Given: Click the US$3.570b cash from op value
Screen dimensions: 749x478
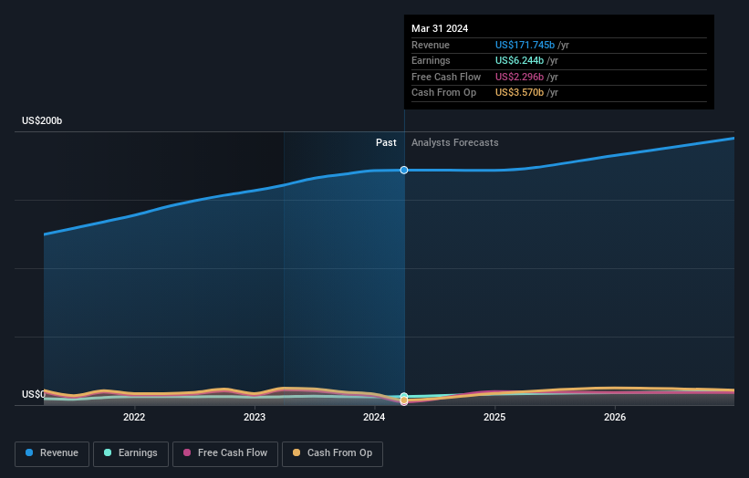Looking at the screenshot, I should tap(519, 93).
